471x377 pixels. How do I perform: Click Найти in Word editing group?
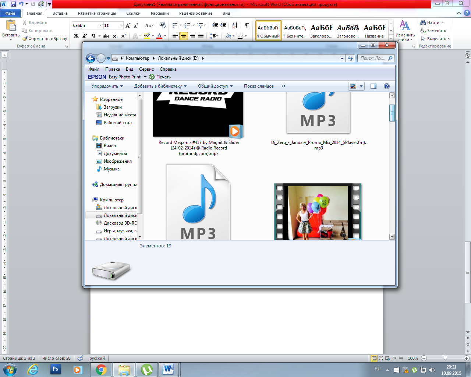pyautogui.click(x=432, y=22)
